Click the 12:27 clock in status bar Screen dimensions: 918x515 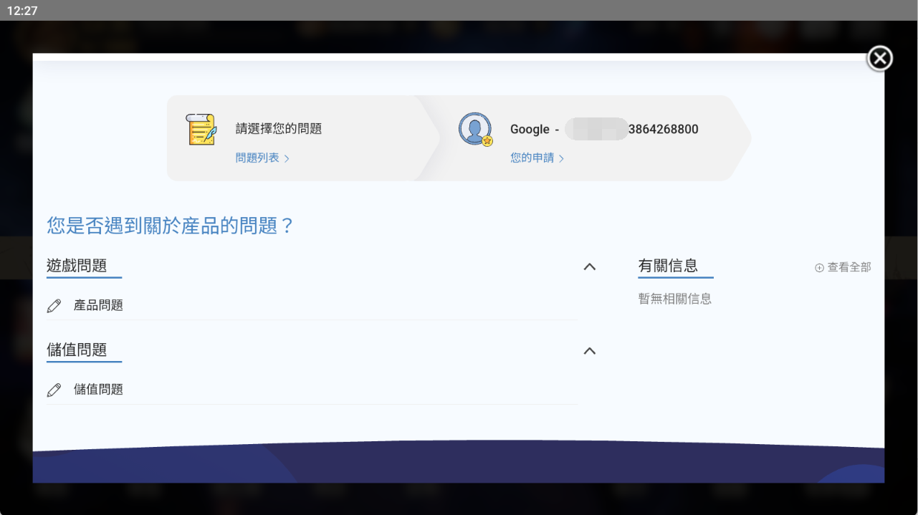tap(22, 11)
